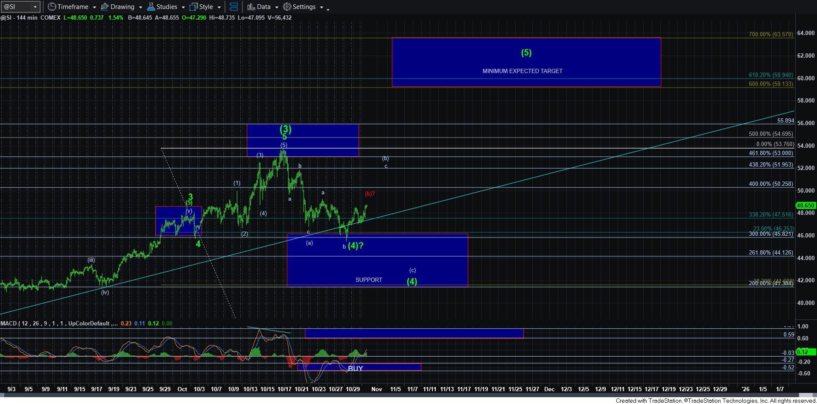Open the Drawing menu label
Viewport: 817px width, 404px height.
click(x=122, y=7)
